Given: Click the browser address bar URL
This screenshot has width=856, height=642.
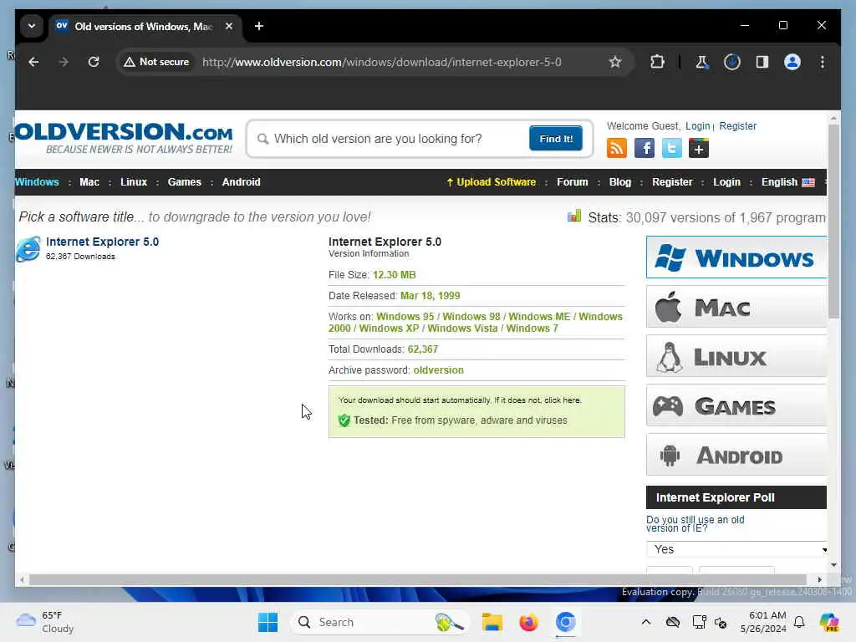Looking at the screenshot, I should [x=381, y=62].
